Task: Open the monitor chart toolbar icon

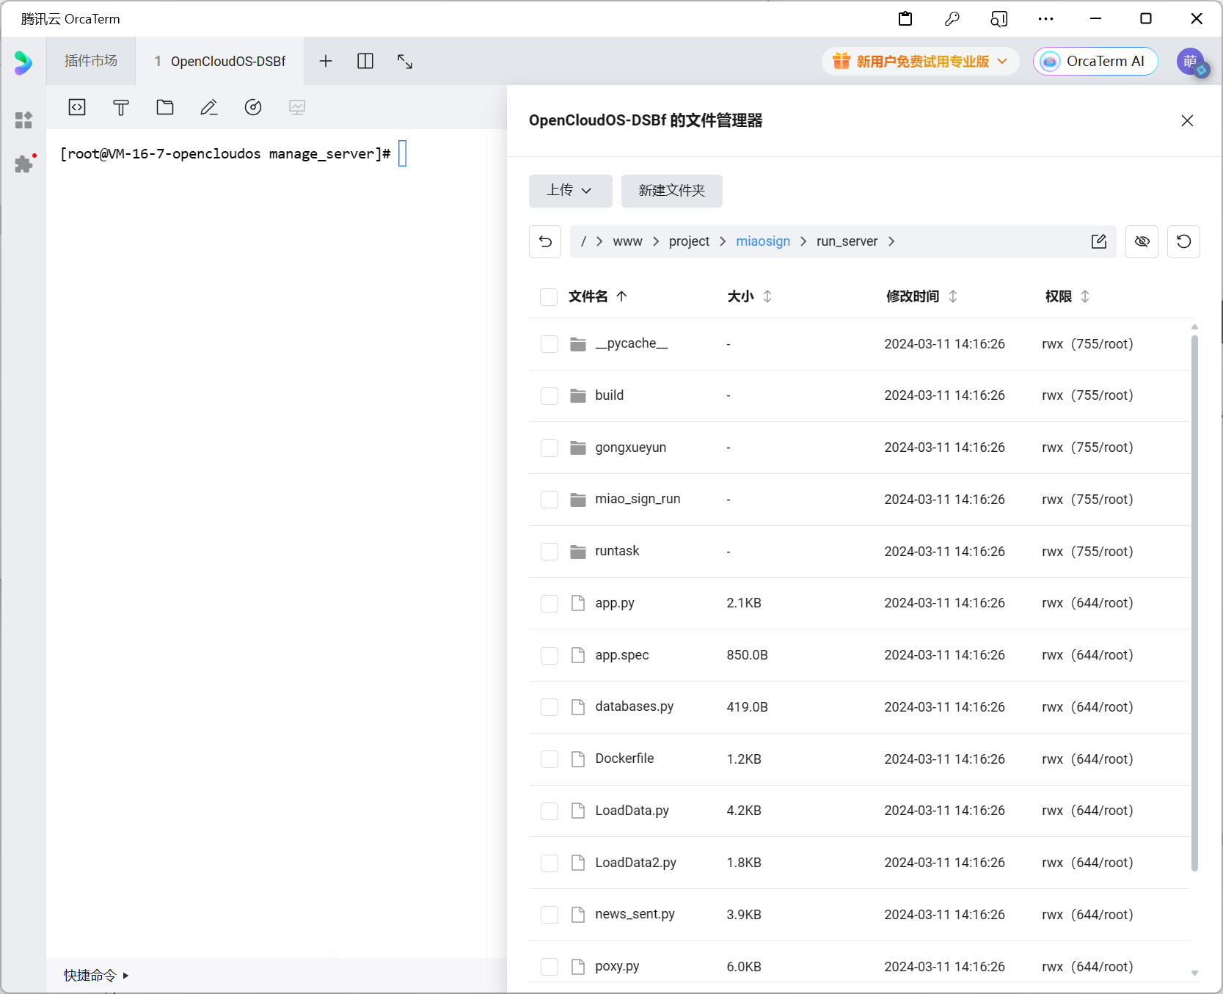Action: click(297, 107)
